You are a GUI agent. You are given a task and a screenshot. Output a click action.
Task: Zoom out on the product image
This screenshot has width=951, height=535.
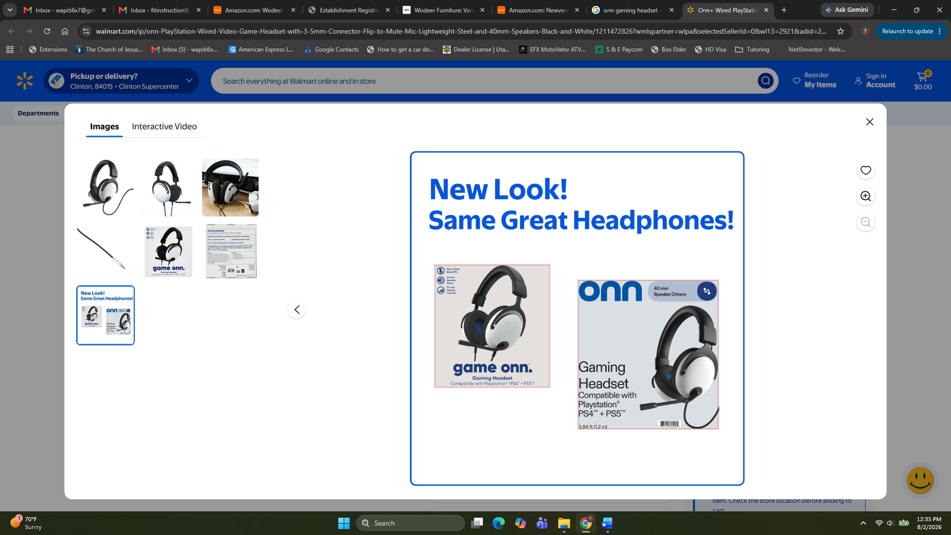865,222
